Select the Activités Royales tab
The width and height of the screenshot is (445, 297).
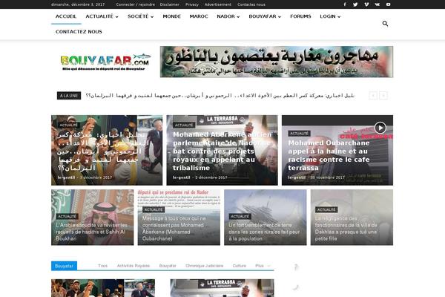133,266
